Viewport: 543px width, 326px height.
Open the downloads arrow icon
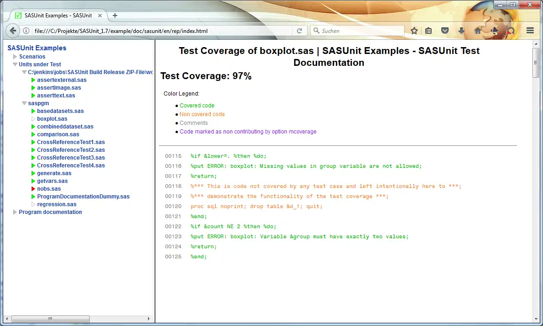coord(461,31)
